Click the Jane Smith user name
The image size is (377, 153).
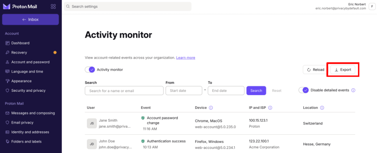(x=108, y=120)
